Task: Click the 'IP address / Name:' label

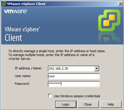Action: coord(28,68)
